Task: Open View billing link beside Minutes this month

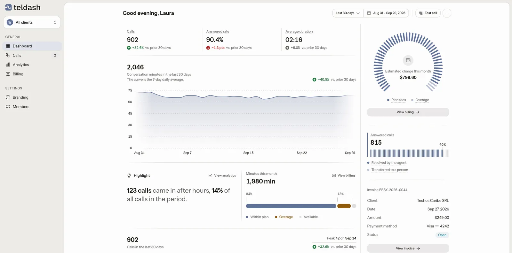Action: click(x=343, y=175)
